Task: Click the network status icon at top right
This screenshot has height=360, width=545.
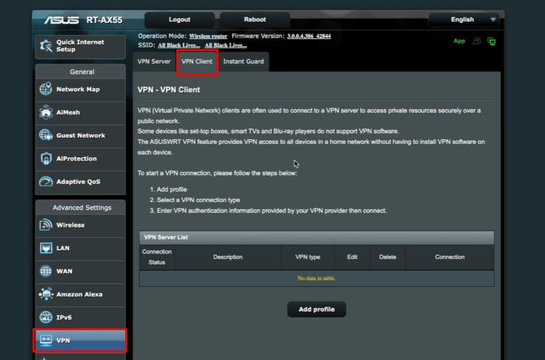Action: click(x=491, y=41)
